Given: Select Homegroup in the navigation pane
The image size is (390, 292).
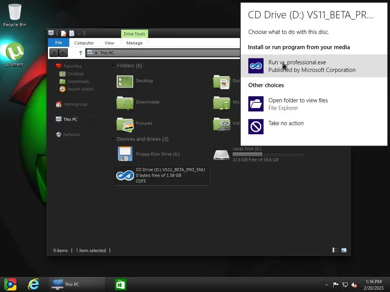Looking at the screenshot, I should tap(75, 104).
